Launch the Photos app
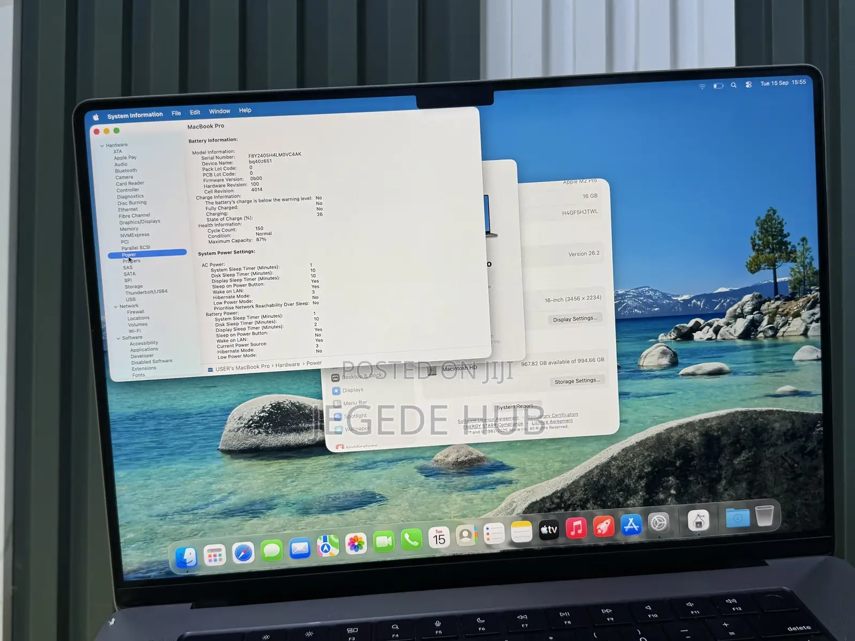Image resolution: width=855 pixels, height=641 pixels. coord(356,544)
